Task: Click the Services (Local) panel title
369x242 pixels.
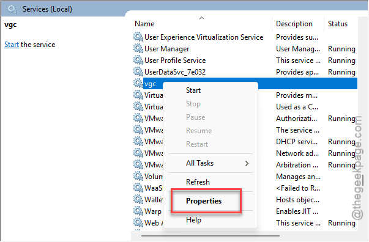Action: click(x=47, y=9)
